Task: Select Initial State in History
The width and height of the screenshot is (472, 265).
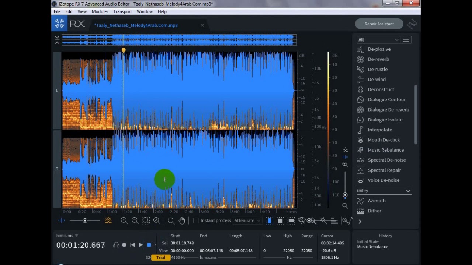Action: (x=368, y=242)
